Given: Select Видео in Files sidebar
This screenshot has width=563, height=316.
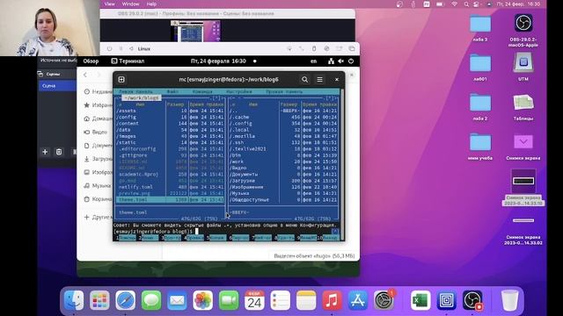Looking at the screenshot, I should [x=96, y=133].
